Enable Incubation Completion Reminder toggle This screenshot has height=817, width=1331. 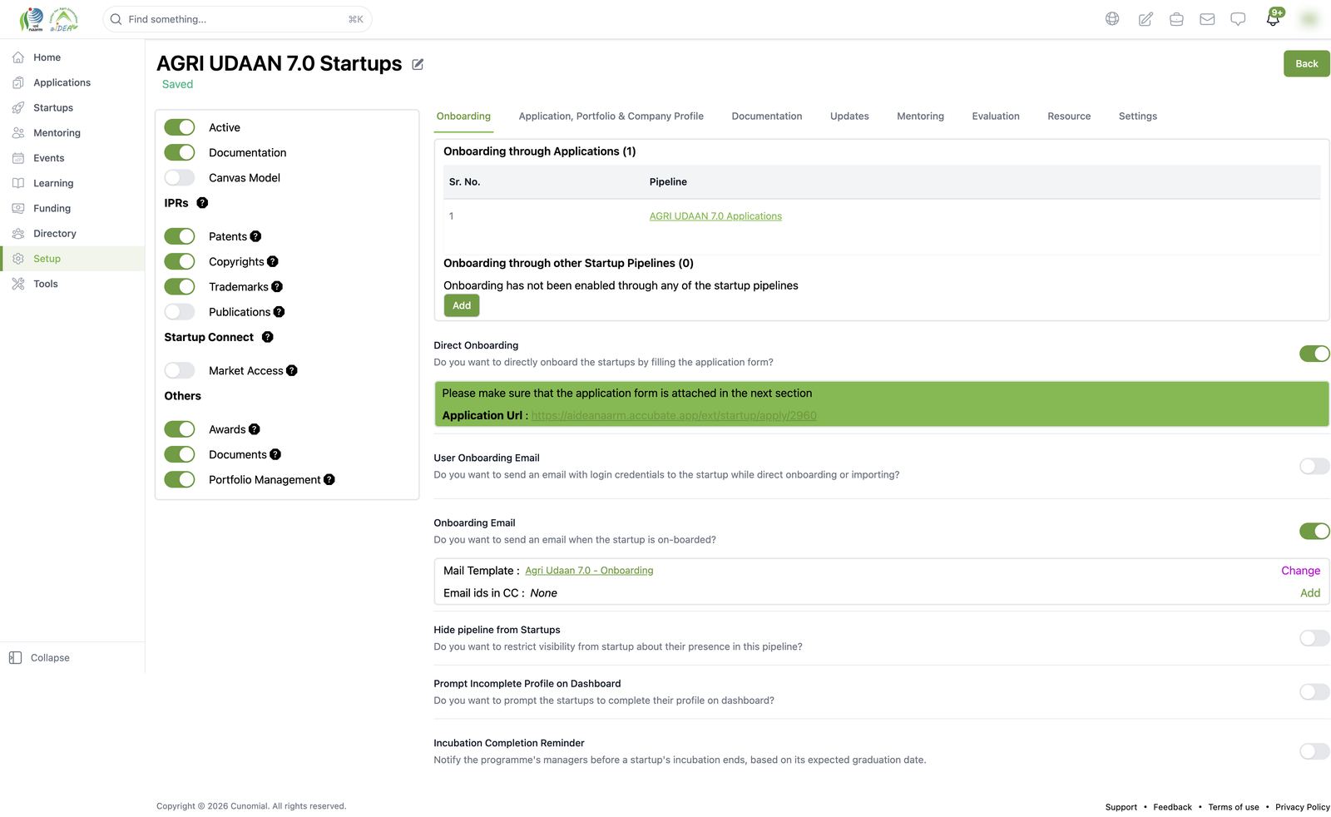(x=1314, y=751)
